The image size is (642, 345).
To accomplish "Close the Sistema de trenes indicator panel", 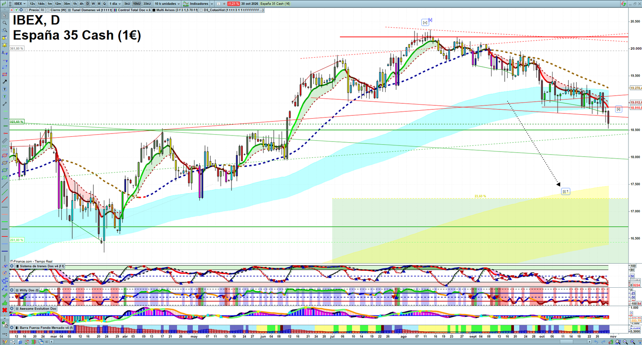I will tap(12, 266).
